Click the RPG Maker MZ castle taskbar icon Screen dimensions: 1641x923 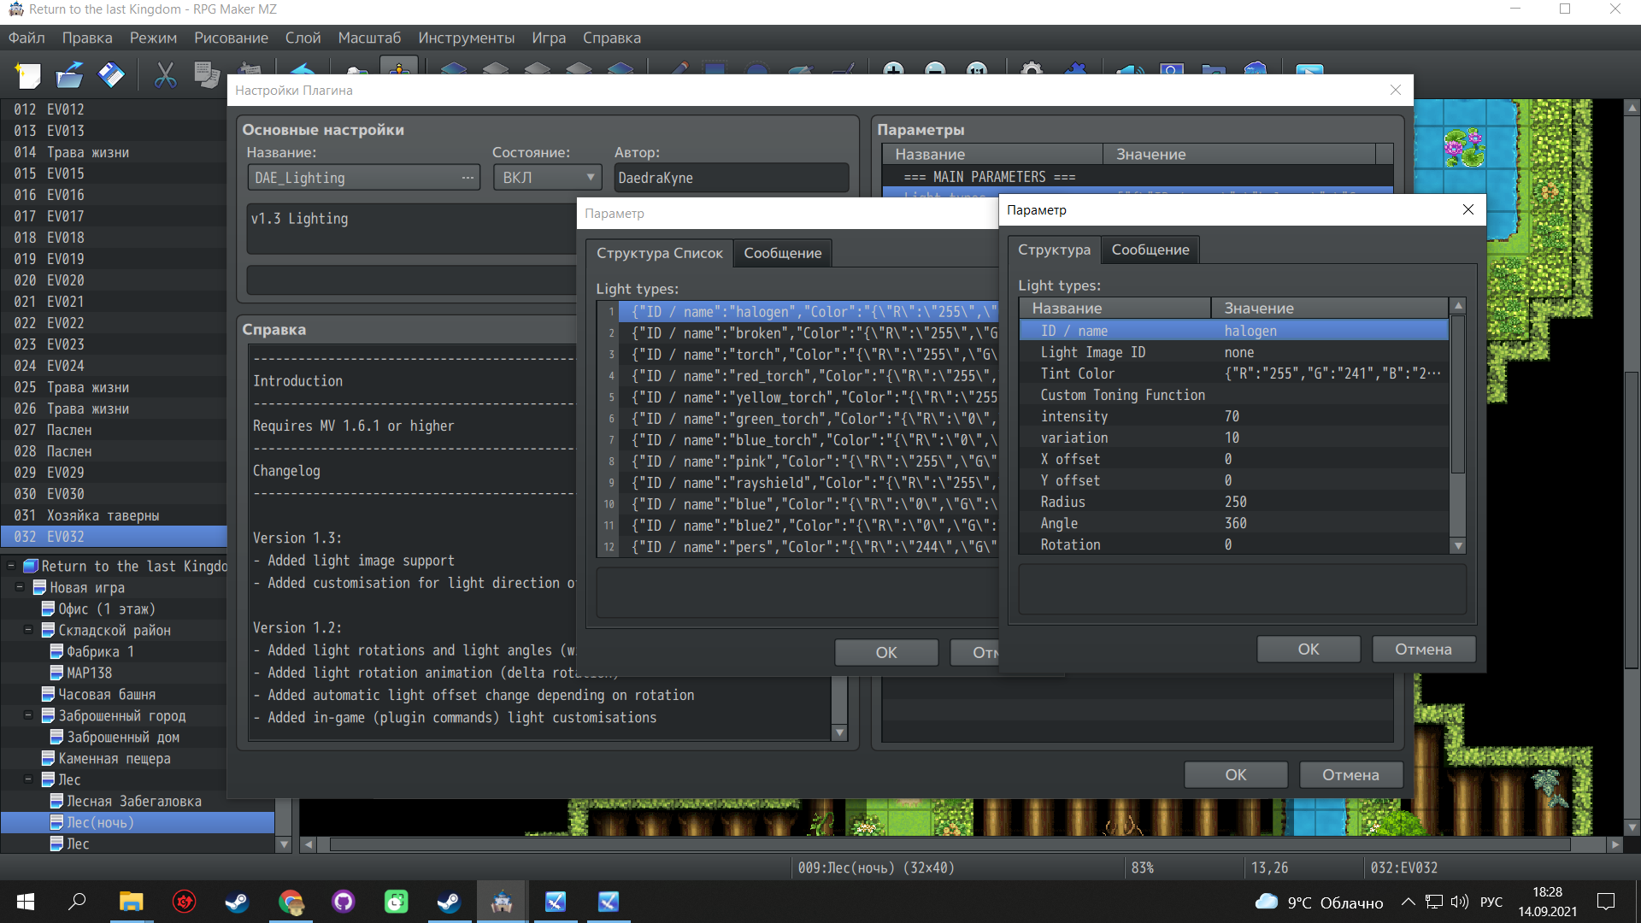click(502, 902)
